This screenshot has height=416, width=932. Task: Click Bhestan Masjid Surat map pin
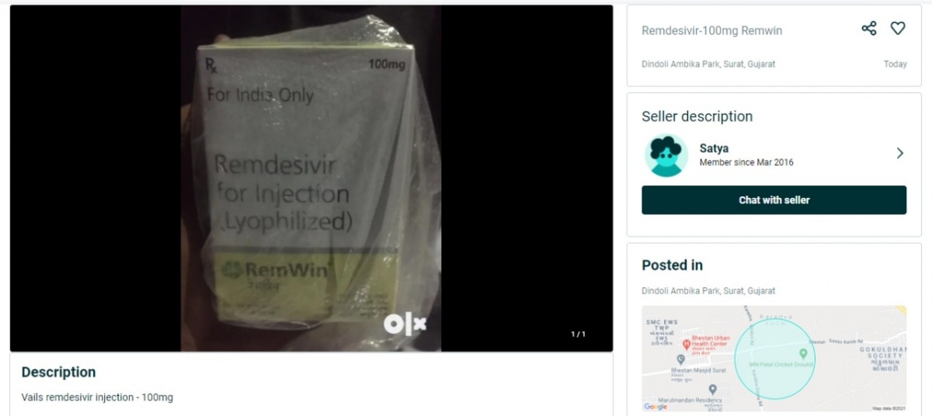tap(680, 359)
